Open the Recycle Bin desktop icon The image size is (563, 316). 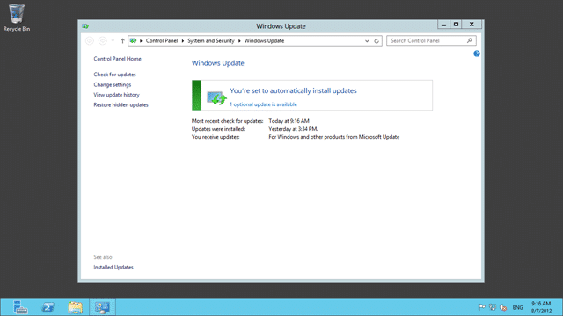(17, 18)
